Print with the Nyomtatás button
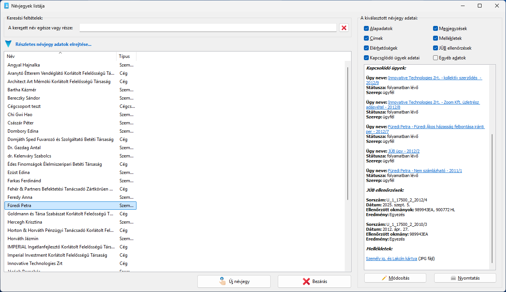 [465, 278]
